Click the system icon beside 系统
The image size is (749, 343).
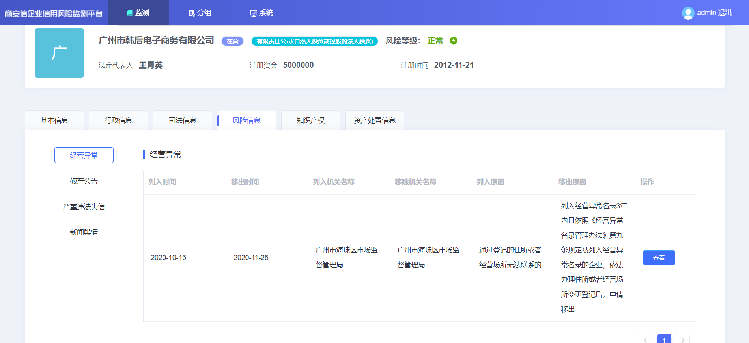[254, 13]
